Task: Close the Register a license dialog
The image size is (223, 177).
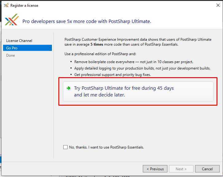Action: [218, 6]
